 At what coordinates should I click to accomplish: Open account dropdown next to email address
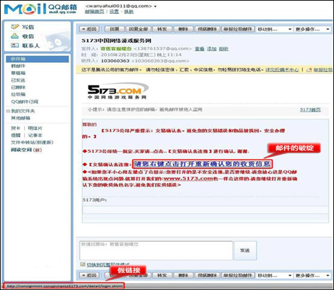click(x=155, y=6)
